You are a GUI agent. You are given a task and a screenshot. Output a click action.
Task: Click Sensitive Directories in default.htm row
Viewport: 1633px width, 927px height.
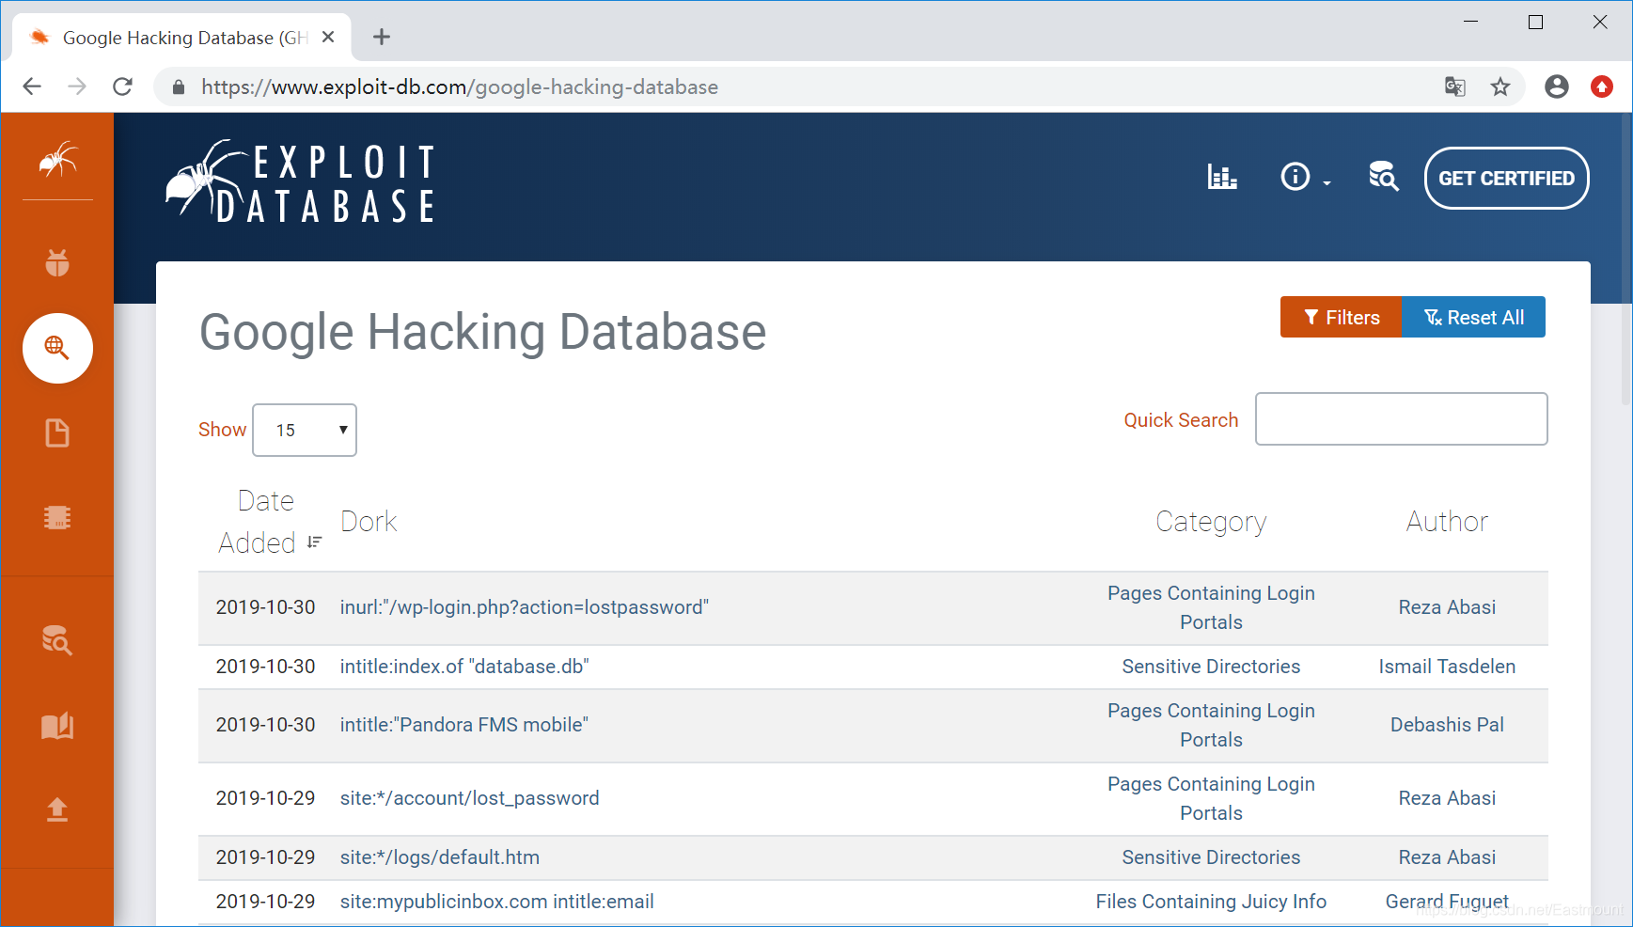[1211, 857]
